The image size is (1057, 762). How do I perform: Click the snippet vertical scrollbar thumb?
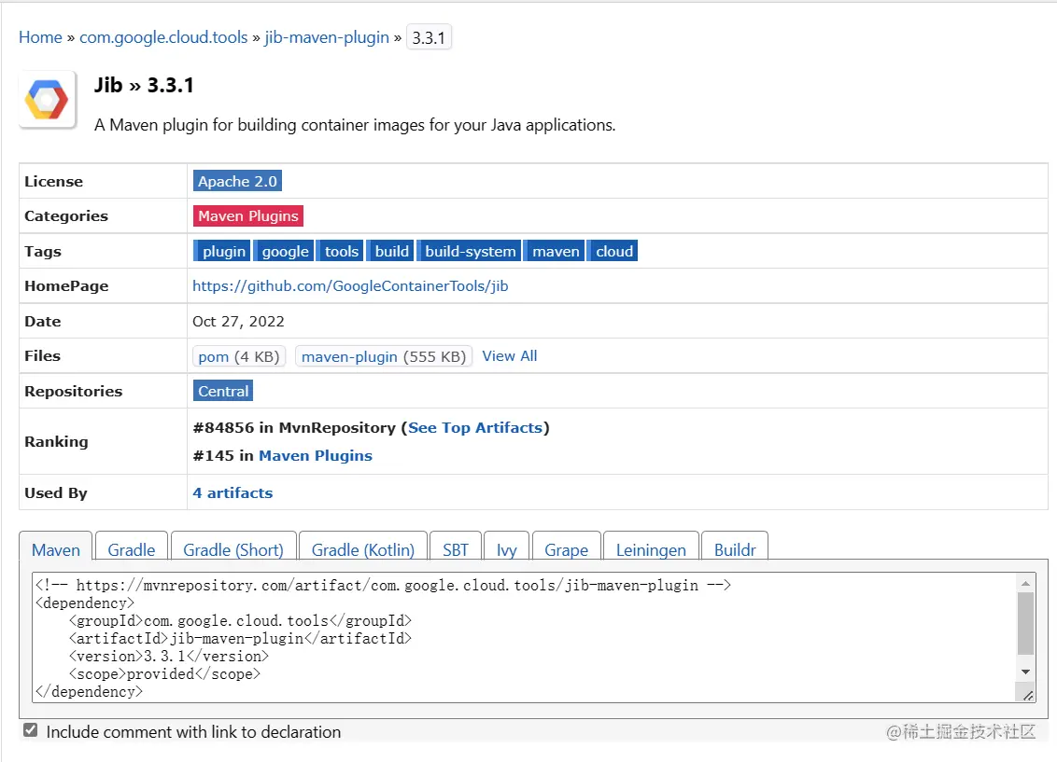click(1025, 623)
